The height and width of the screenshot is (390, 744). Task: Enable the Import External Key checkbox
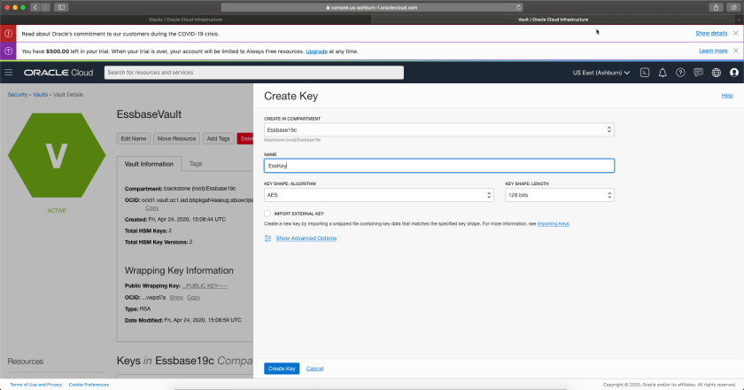point(267,214)
